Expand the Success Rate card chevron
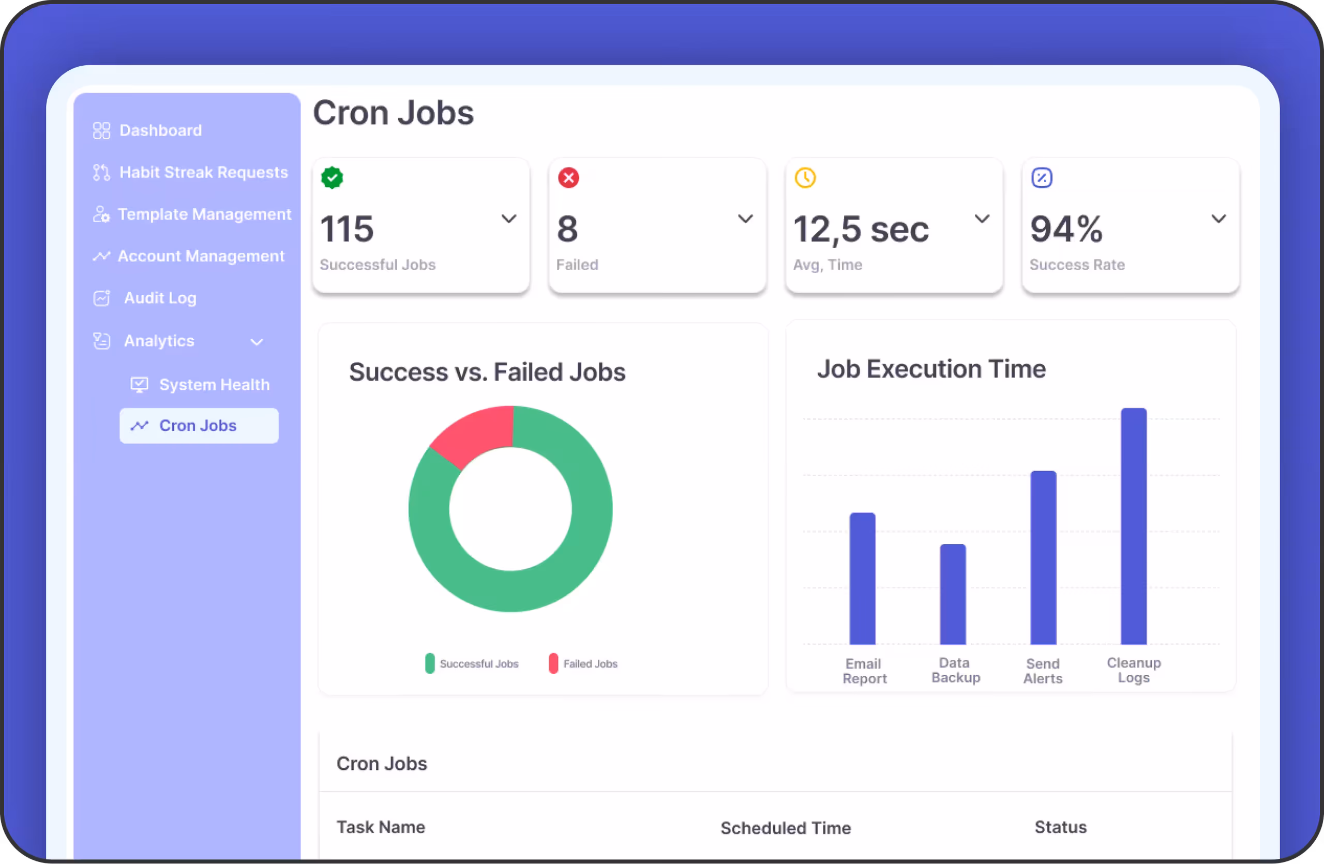Viewport: 1324px width, 864px height. click(1219, 219)
